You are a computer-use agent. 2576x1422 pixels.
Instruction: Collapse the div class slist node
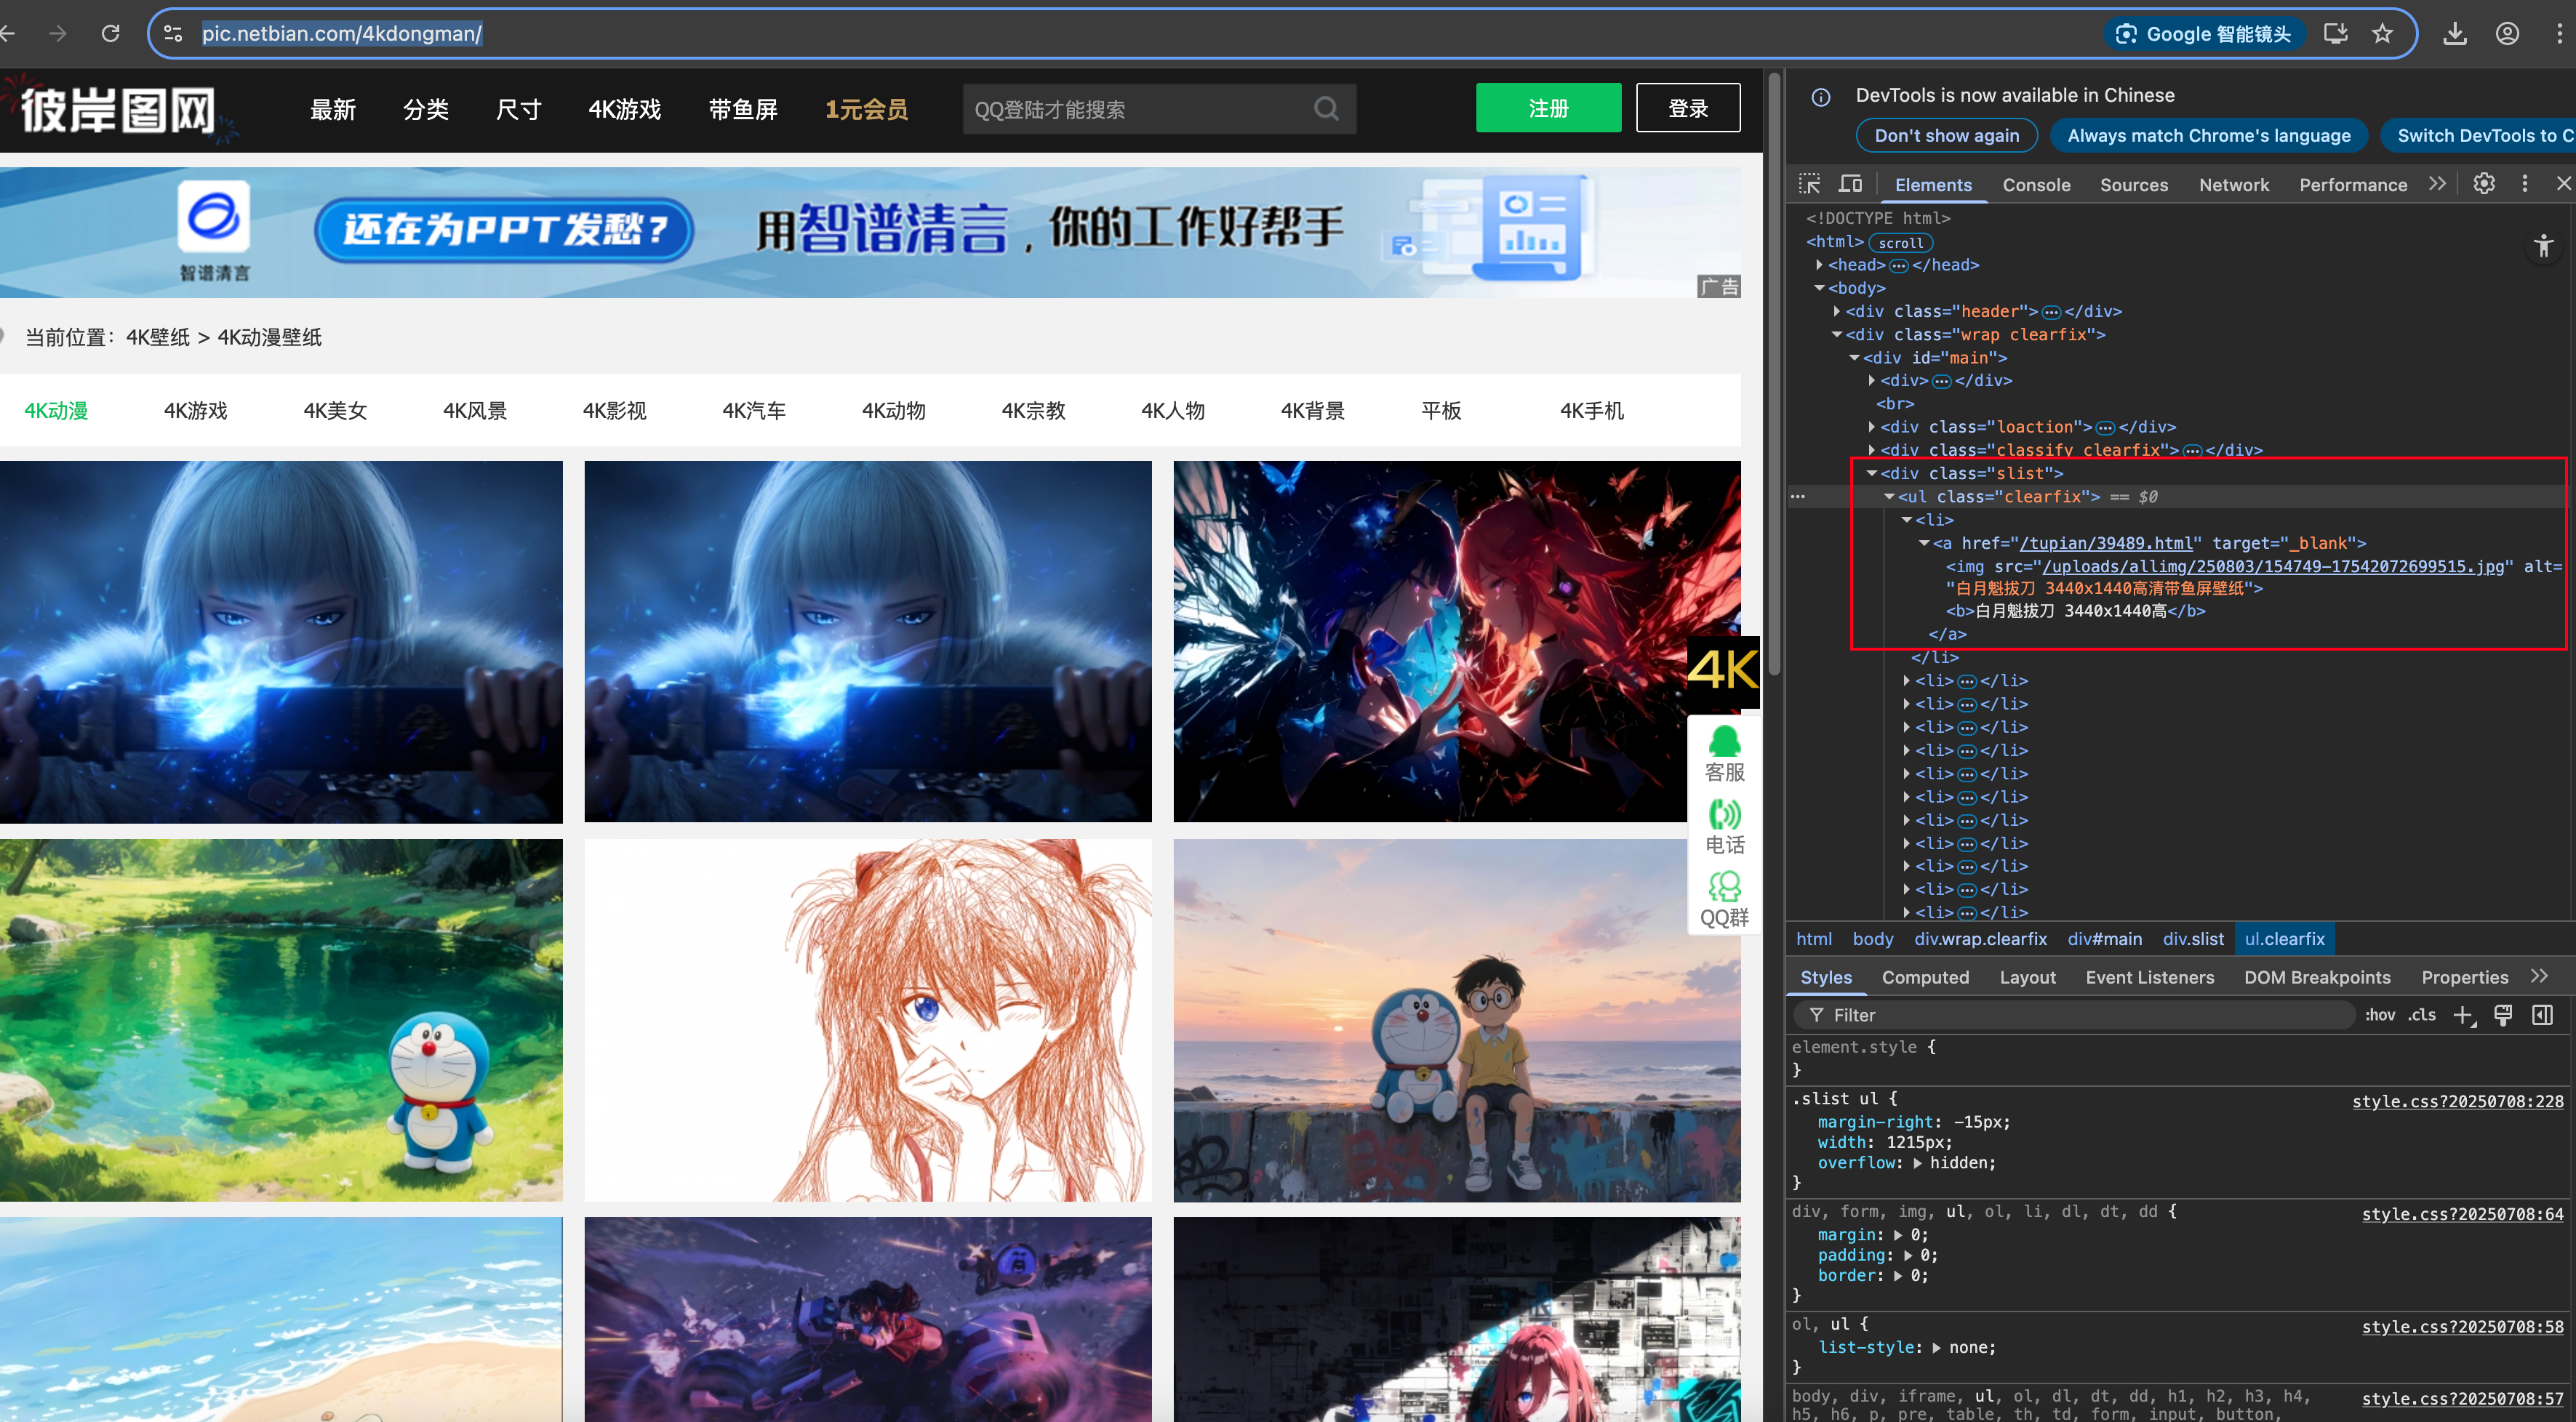1871,474
